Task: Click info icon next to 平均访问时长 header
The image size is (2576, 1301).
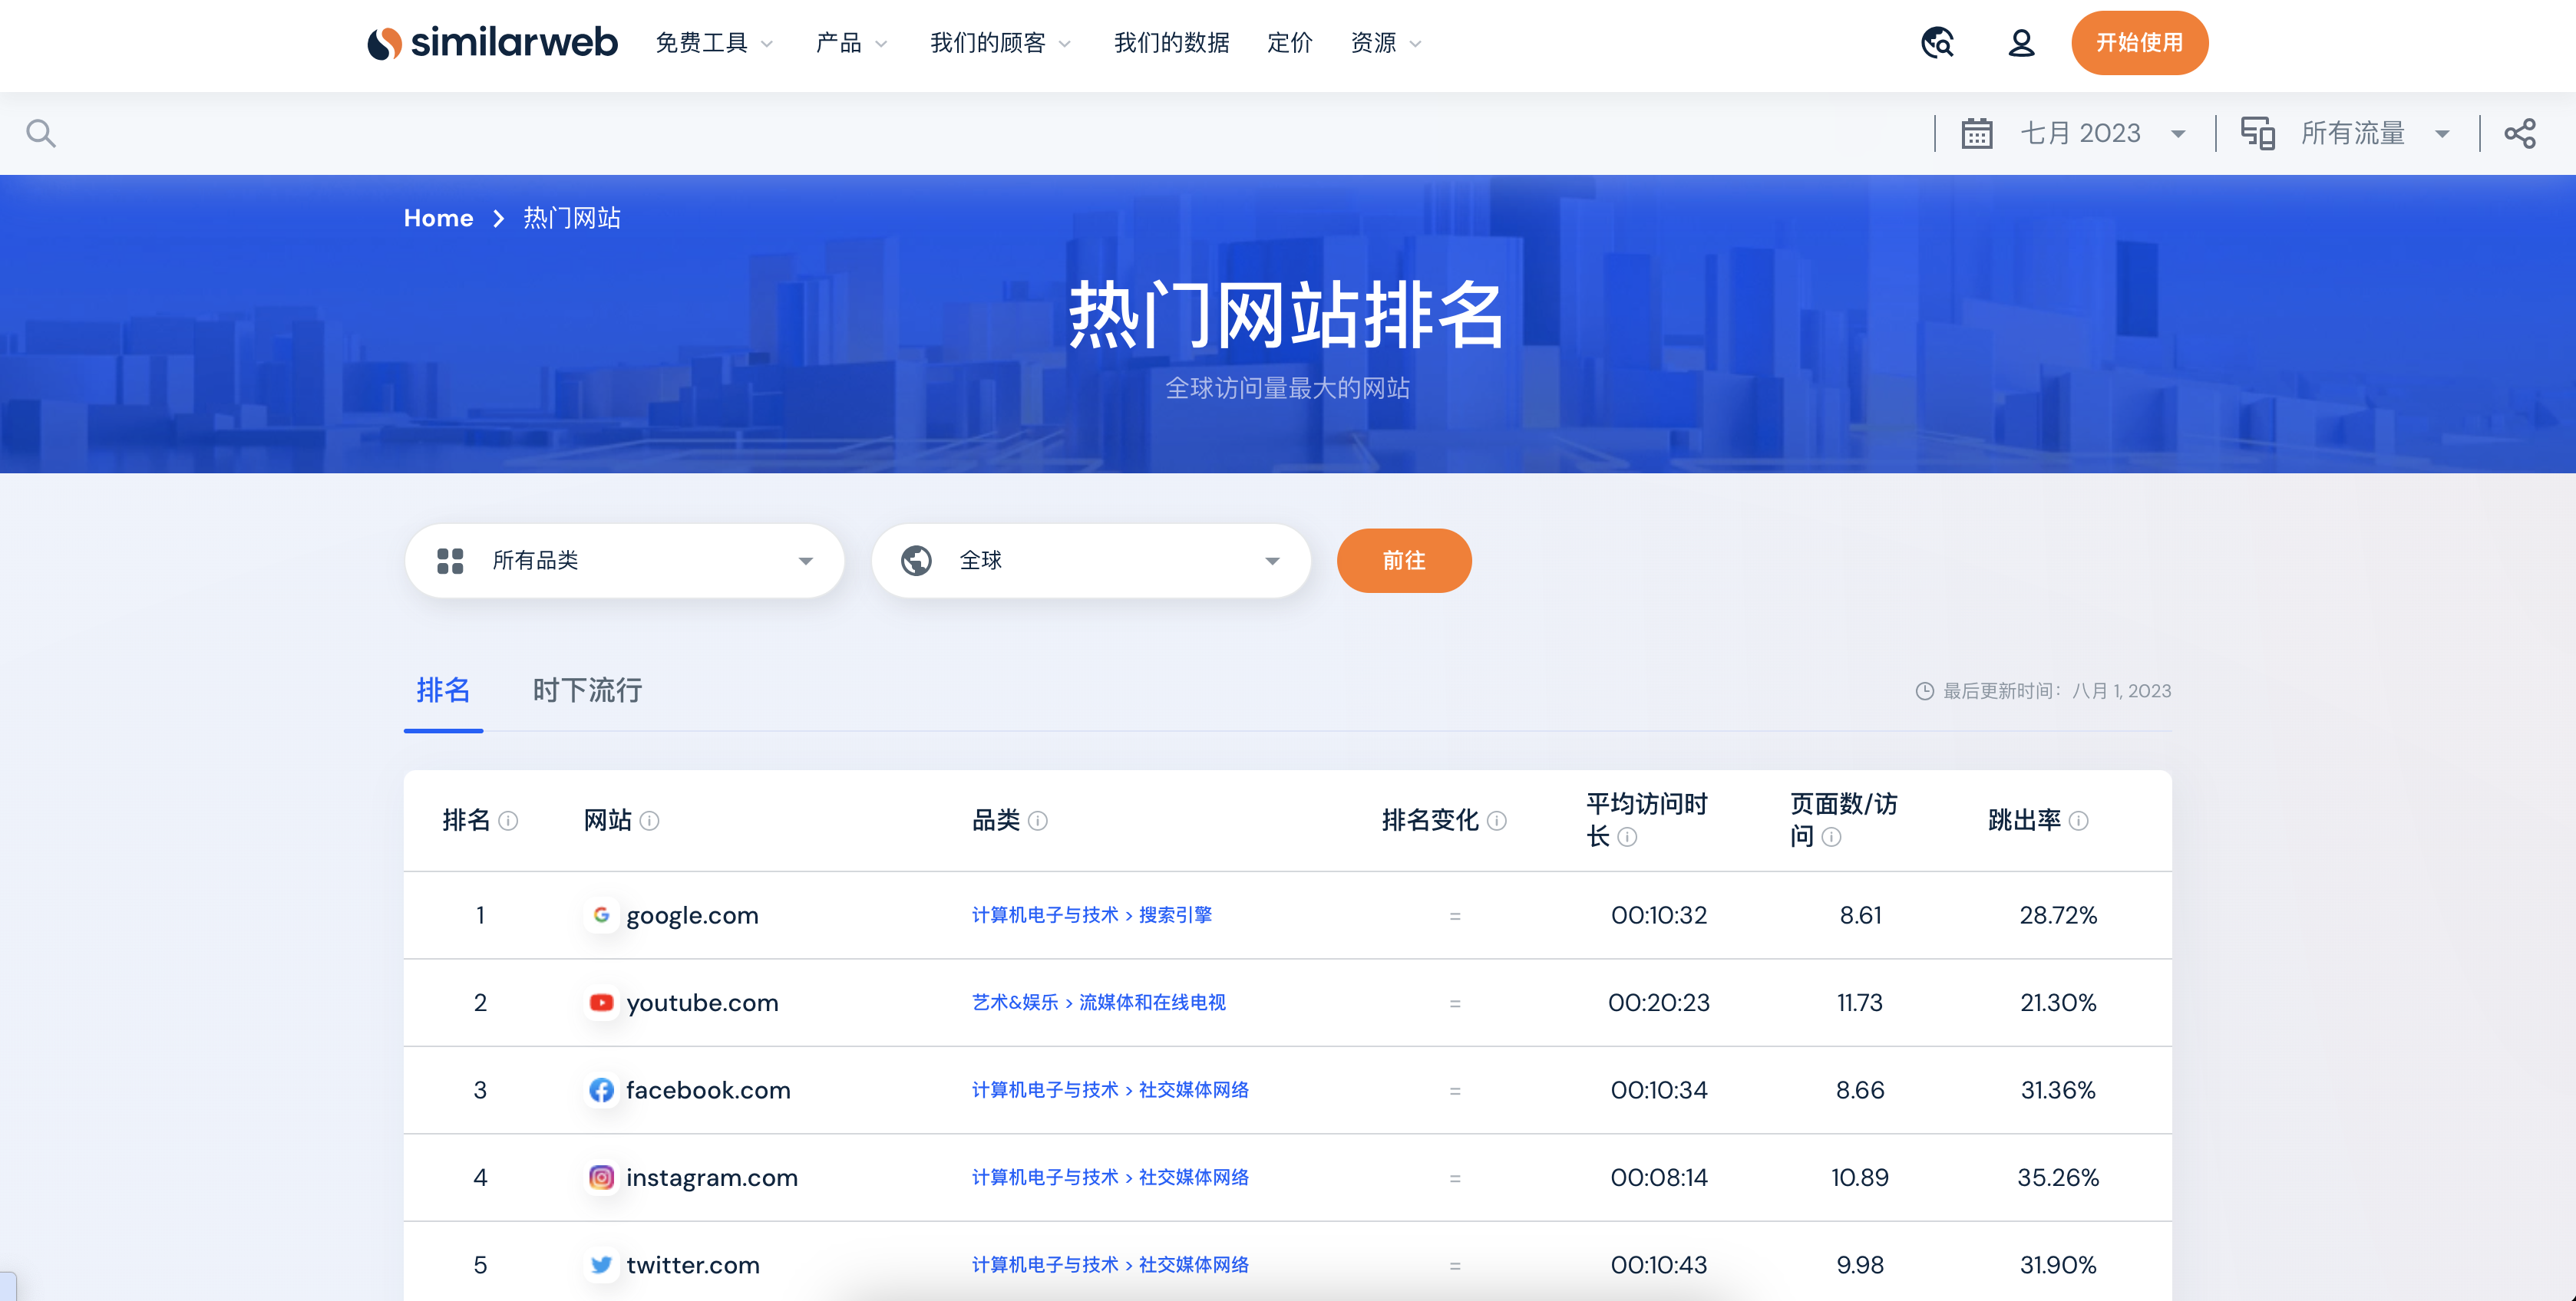Action: [1627, 836]
